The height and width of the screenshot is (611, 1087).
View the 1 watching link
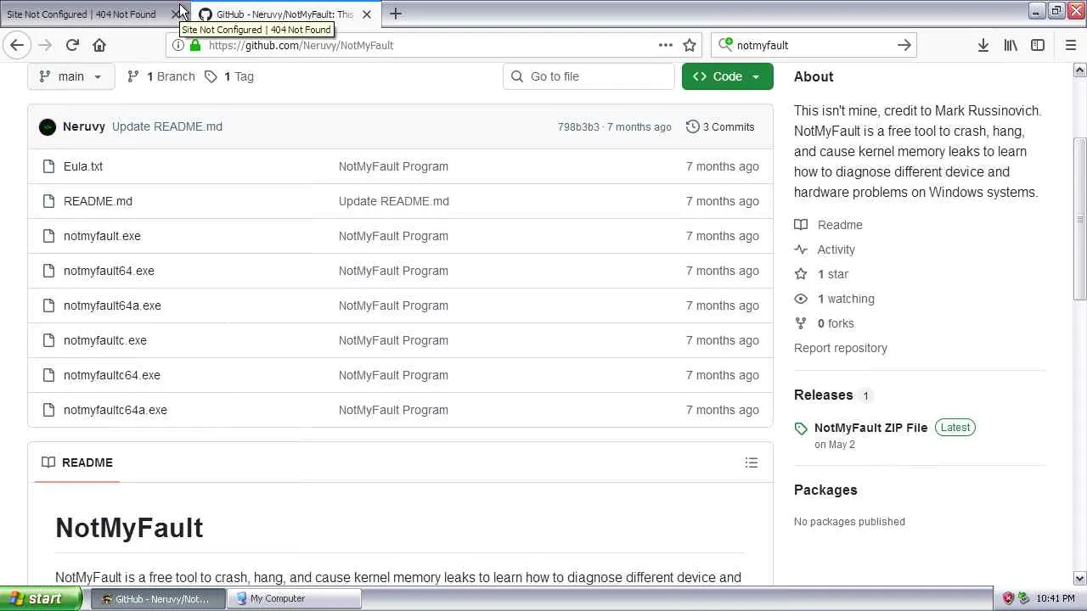[x=834, y=299]
